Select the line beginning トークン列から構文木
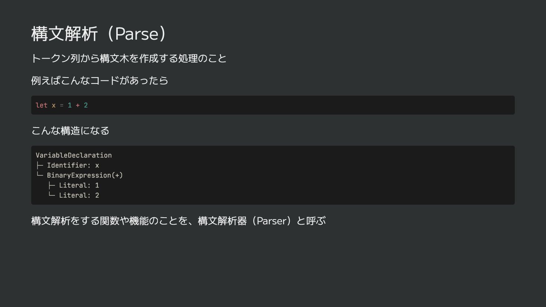The width and height of the screenshot is (546, 307). coord(129,58)
